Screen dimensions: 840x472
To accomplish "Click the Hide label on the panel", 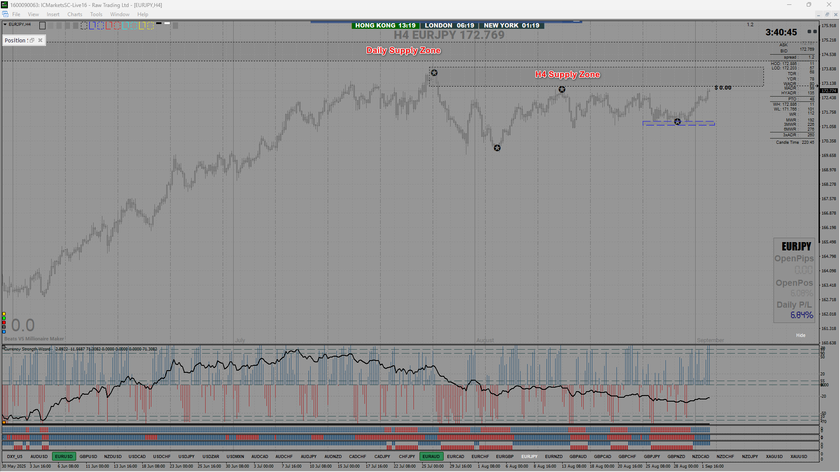I will (800, 335).
